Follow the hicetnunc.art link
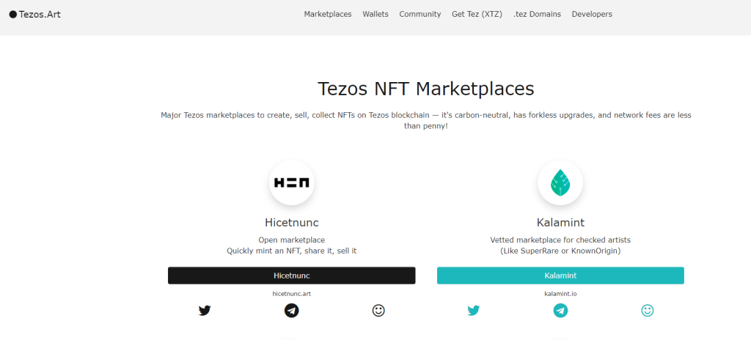Screen dimensions: 751x340 [x=292, y=294]
